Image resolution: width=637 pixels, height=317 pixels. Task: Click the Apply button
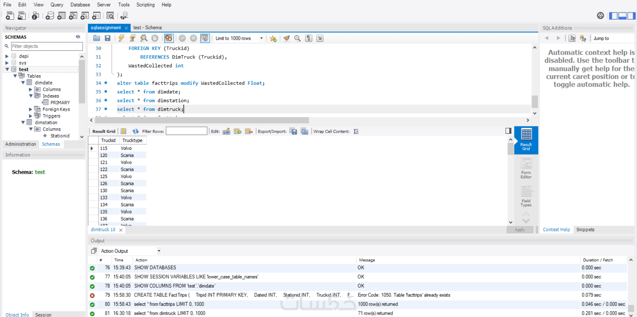pyautogui.click(x=520, y=230)
